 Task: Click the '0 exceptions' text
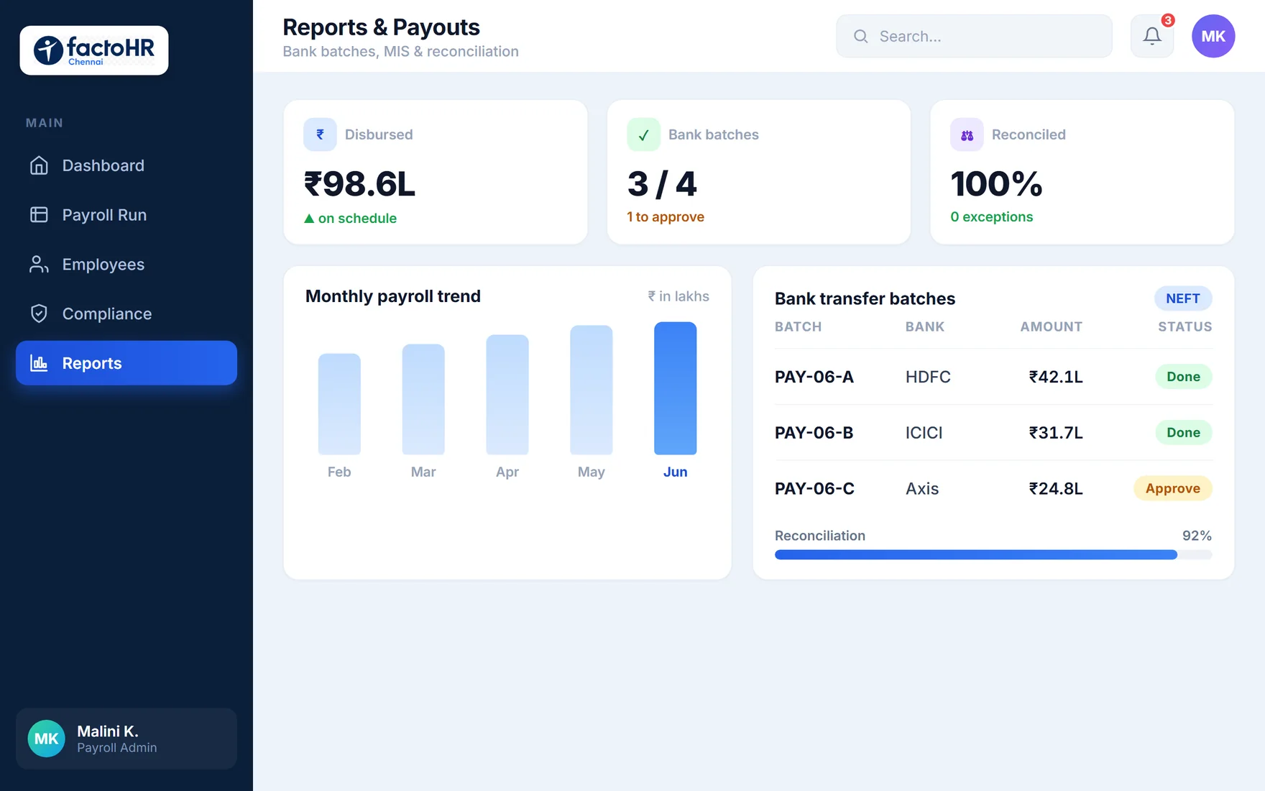[x=991, y=217]
